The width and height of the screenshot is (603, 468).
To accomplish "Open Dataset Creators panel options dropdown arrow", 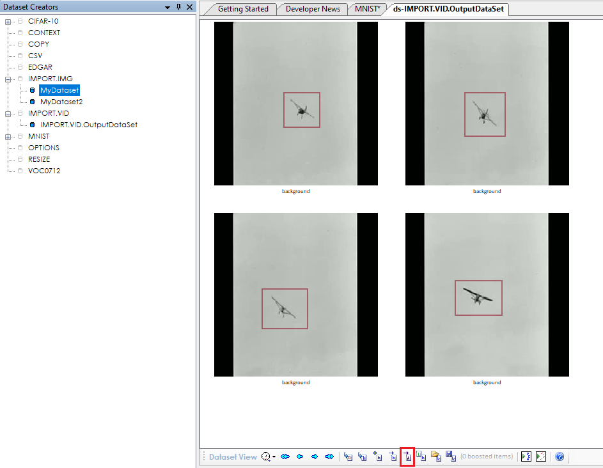I will click(x=168, y=7).
